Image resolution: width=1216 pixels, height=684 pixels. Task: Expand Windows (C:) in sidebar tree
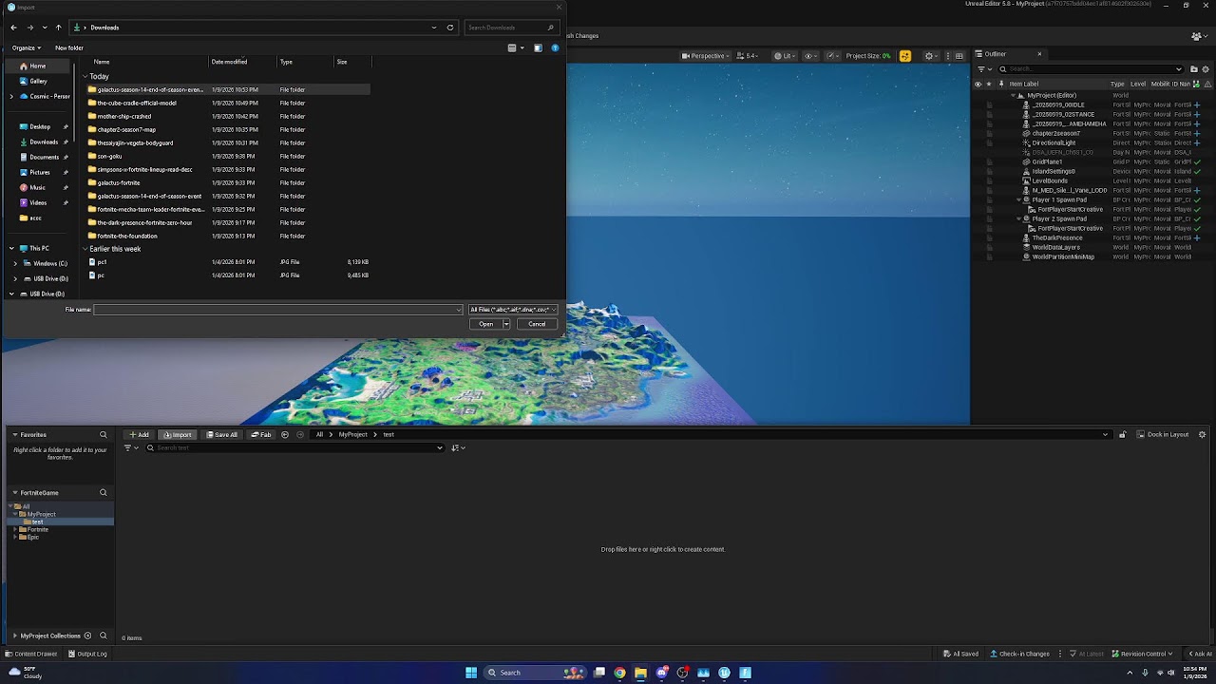(14, 263)
